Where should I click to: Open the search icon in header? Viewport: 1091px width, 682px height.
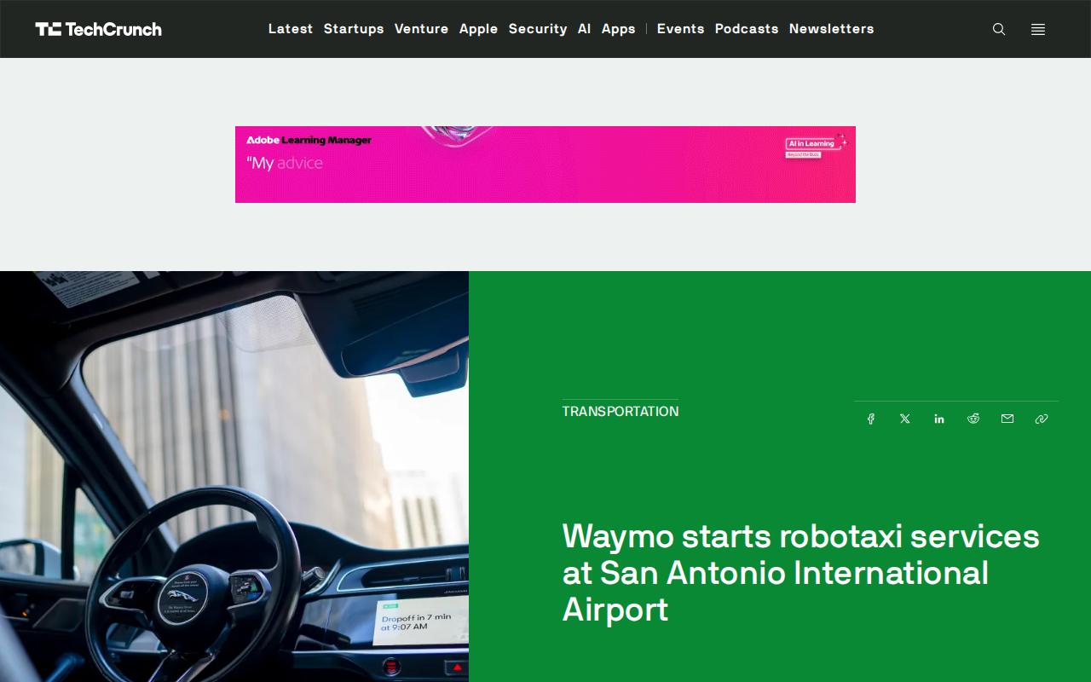coord(999,29)
